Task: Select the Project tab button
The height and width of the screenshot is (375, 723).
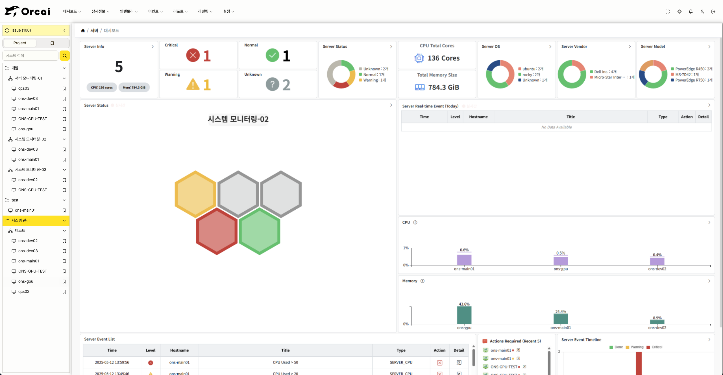Action: [x=20, y=43]
